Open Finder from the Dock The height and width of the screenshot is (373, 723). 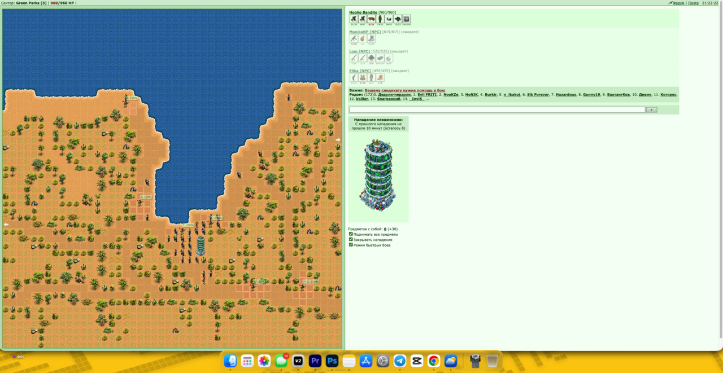(230, 361)
